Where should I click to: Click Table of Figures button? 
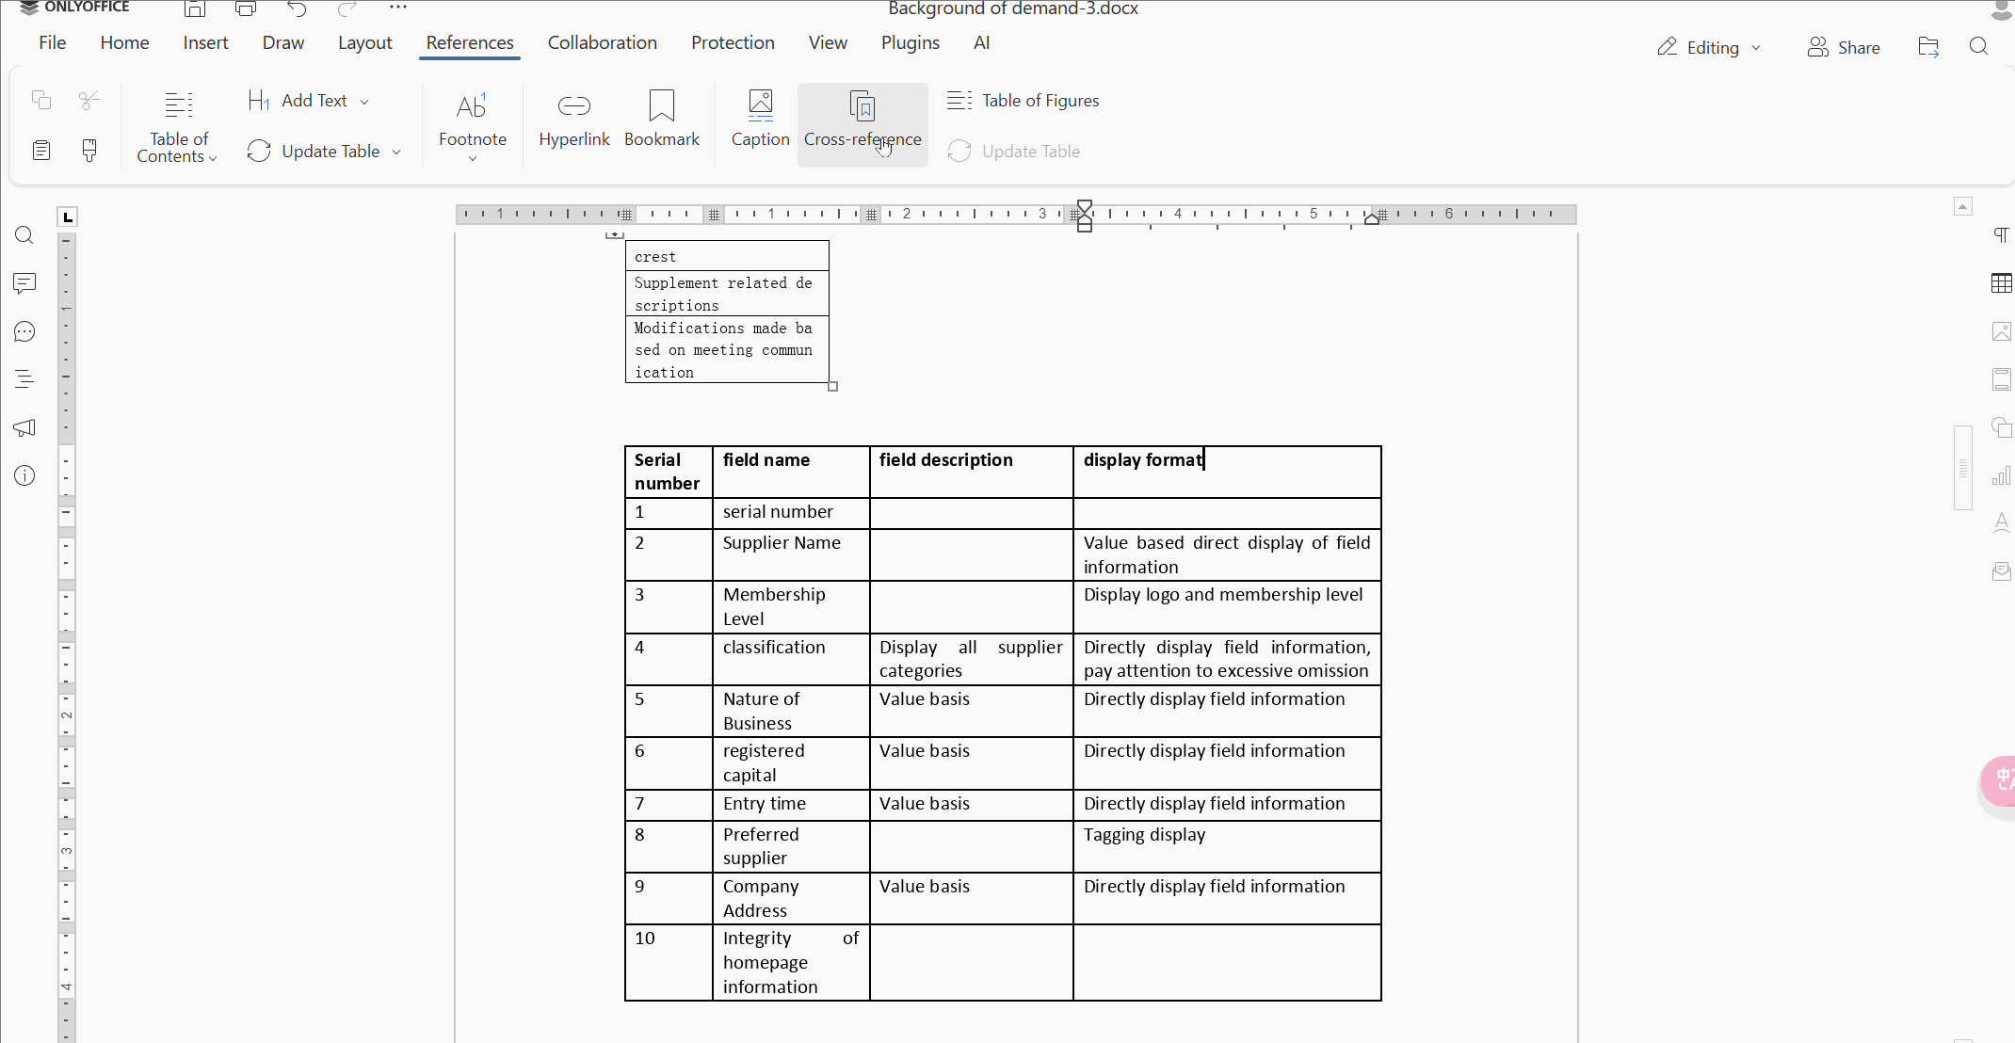[1024, 101]
